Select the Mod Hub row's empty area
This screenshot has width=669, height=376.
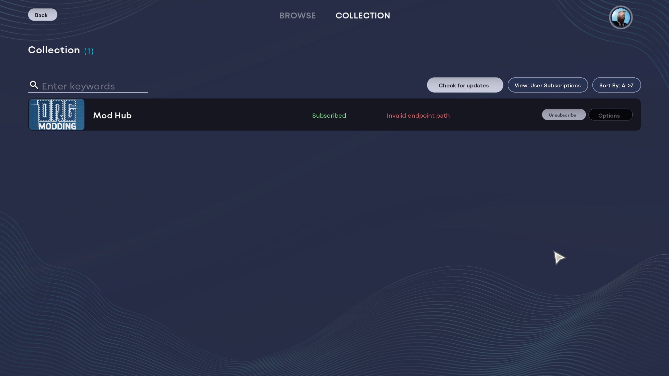[x=216, y=115]
